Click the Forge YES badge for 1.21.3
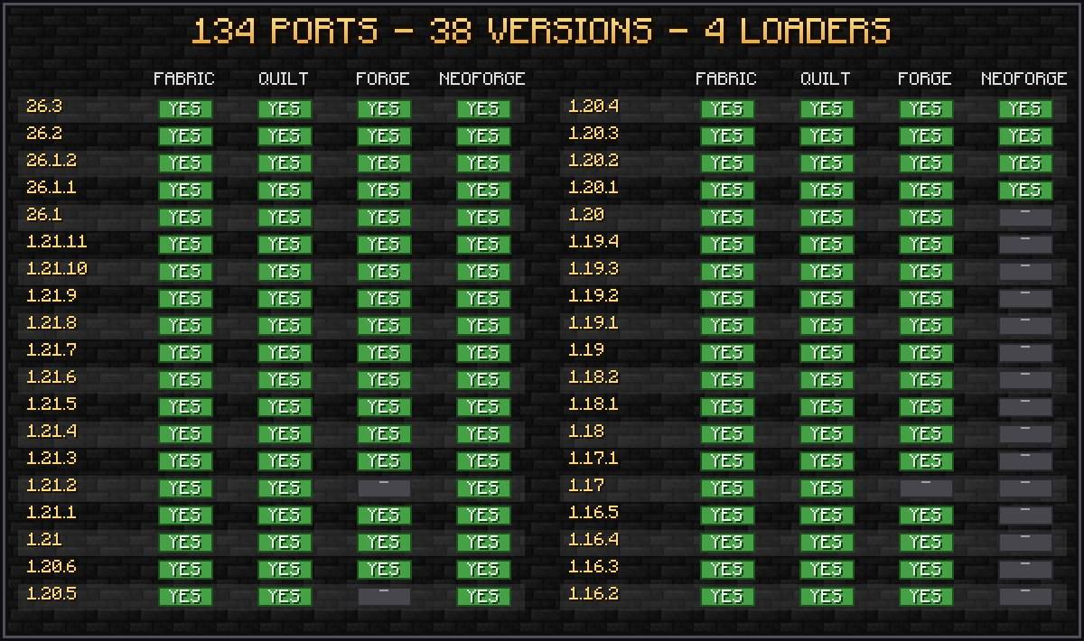The image size is (1084, 641). [x=384, y=461]
